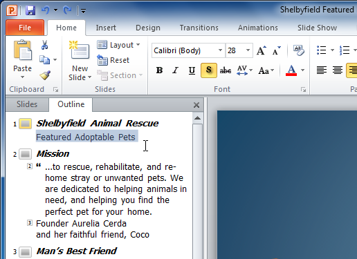Copy the selection with the Copy icon
The image size is (357, 259).
tap(44, 60)
